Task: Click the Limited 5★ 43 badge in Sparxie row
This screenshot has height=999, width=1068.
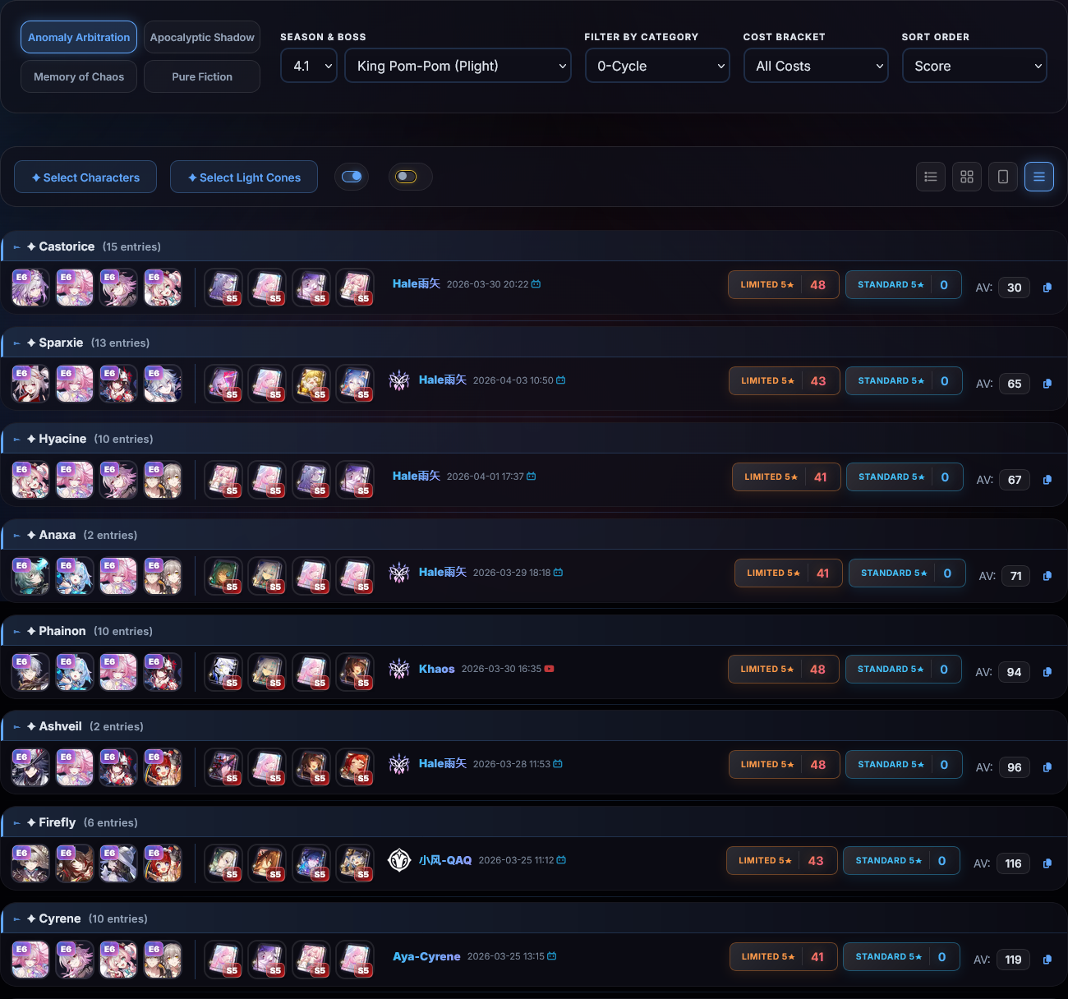Action: (785, 381)
